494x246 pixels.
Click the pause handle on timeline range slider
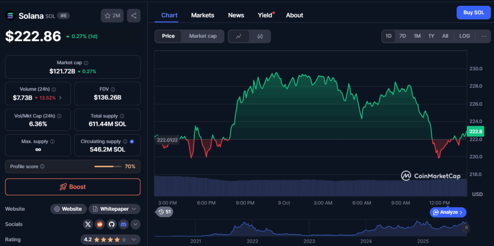pyautogui.click(x=467, y=228)
